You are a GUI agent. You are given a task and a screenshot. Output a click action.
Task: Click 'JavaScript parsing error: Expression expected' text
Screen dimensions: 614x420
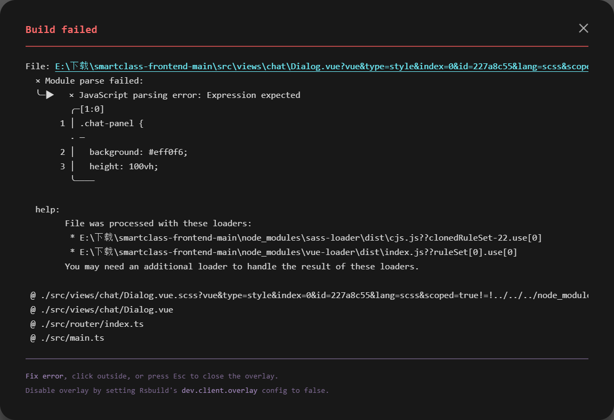point(190,95)
